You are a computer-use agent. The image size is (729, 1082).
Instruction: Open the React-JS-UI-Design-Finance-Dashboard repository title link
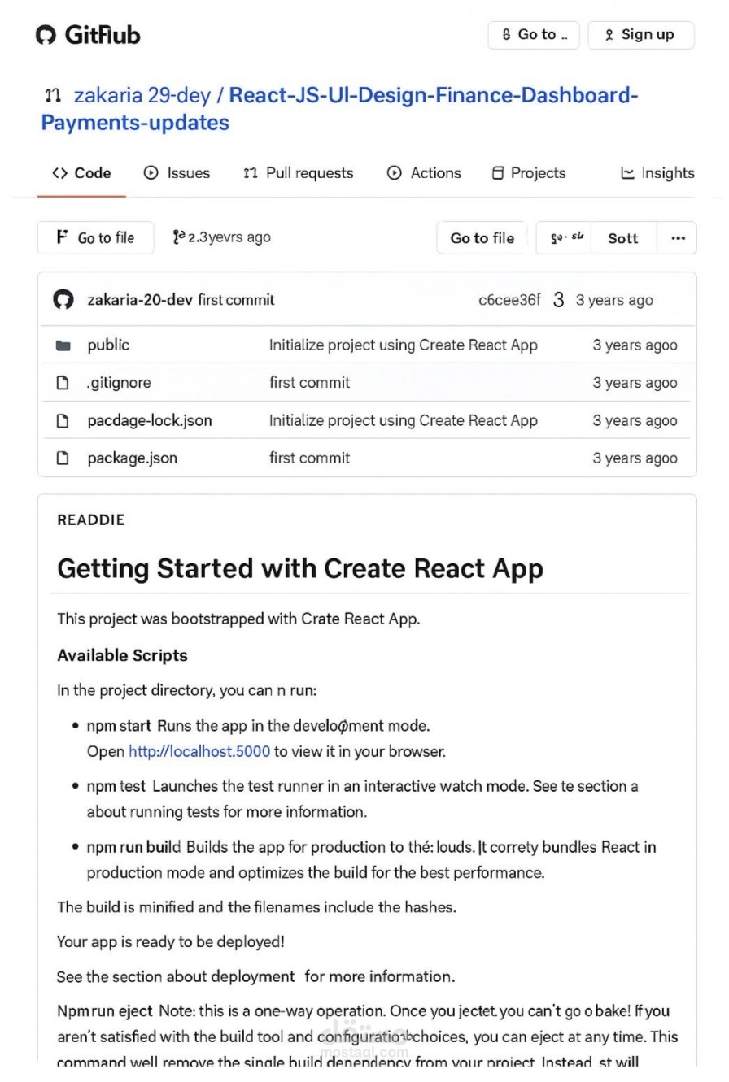[339, 109]
